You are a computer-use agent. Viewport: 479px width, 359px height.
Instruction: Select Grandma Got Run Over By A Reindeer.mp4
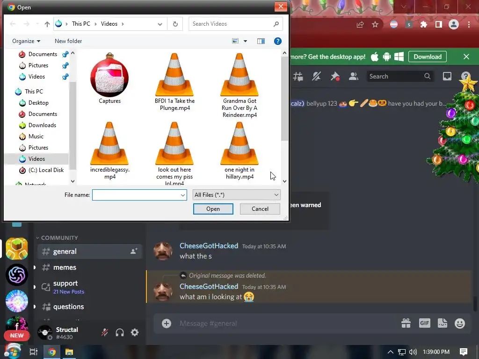(239, 86)
